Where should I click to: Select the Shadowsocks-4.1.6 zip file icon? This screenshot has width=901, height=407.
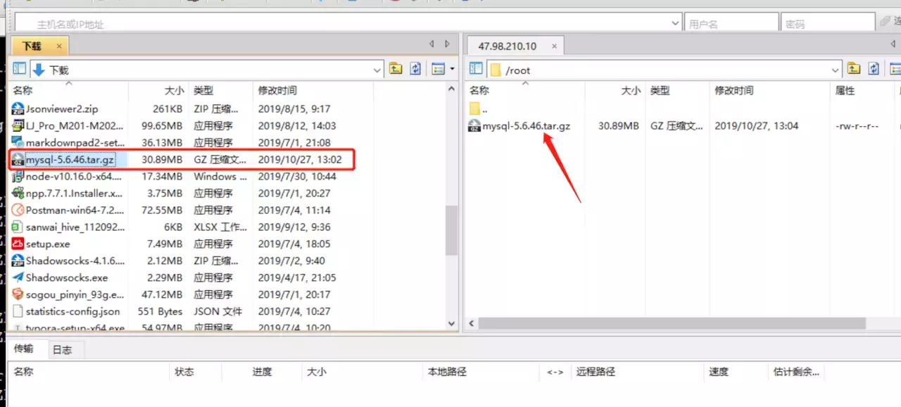pos(17,261)
